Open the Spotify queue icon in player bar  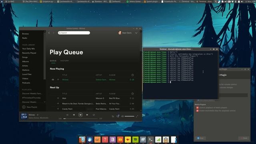(113, 116)
